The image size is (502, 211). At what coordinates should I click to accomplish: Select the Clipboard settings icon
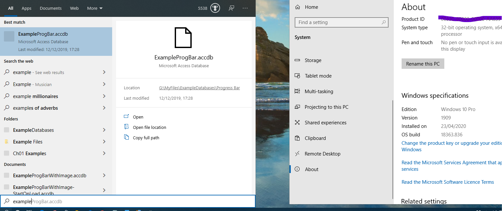(x=297, y=138)
